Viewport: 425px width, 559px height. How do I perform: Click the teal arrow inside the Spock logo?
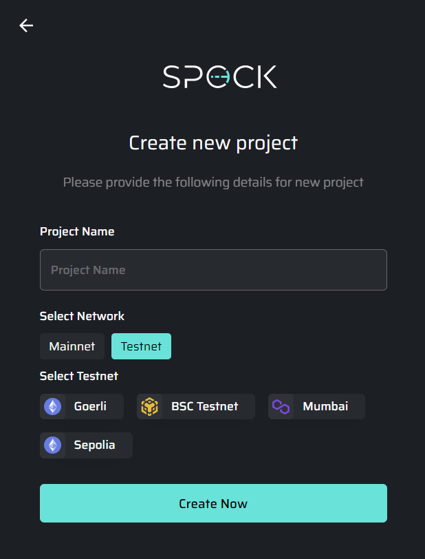219,77
